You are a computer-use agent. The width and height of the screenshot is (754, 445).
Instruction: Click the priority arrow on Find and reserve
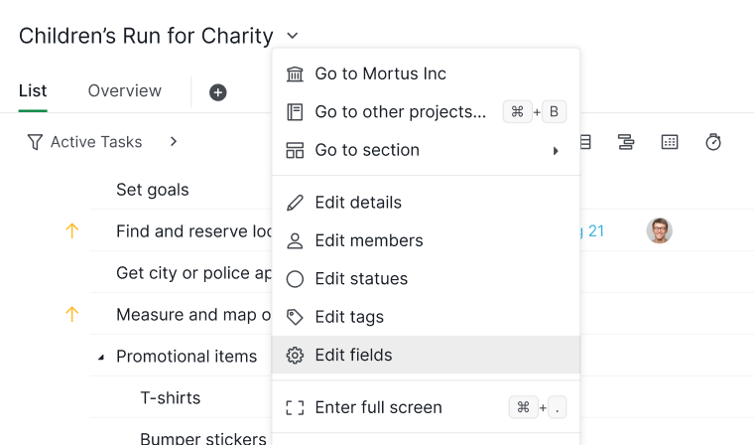[x=71, y=231]
